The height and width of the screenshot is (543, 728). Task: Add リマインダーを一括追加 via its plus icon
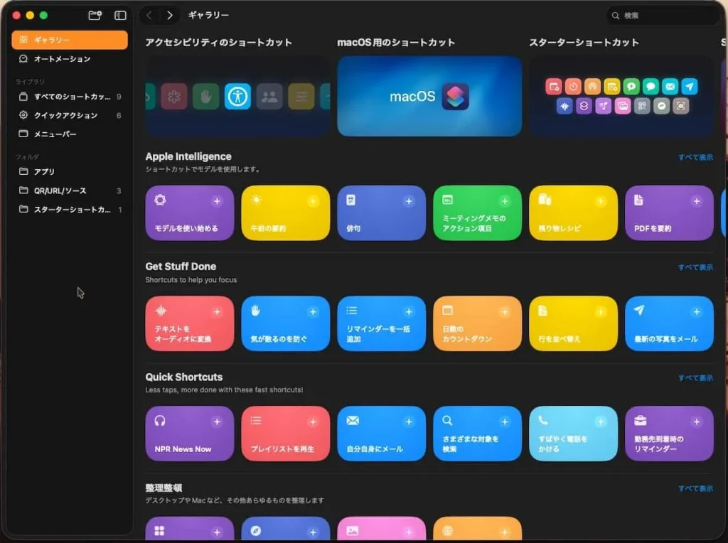tap(409, 312)
